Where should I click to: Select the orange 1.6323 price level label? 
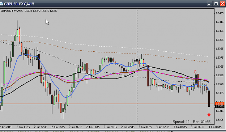(x=219, y=104)
